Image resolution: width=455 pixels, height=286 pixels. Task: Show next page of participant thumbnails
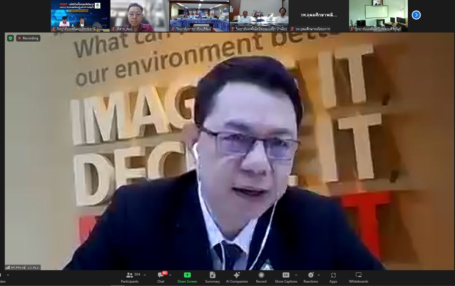416,15
